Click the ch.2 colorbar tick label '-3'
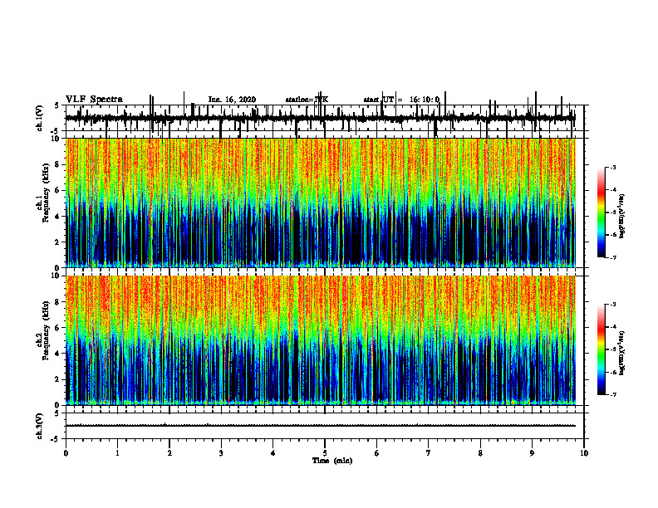 [x=613, y=305]
